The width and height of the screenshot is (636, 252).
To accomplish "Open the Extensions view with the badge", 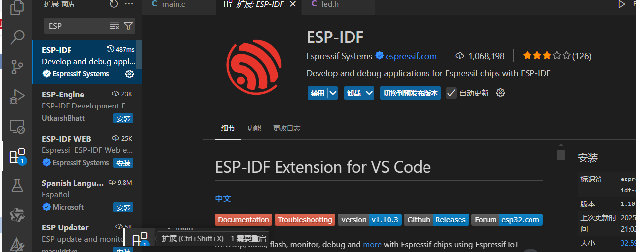I will 17,156.
